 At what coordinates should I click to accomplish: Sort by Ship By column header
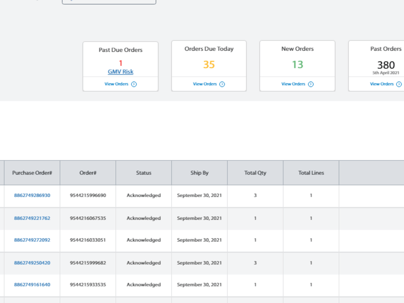[200, 173]
